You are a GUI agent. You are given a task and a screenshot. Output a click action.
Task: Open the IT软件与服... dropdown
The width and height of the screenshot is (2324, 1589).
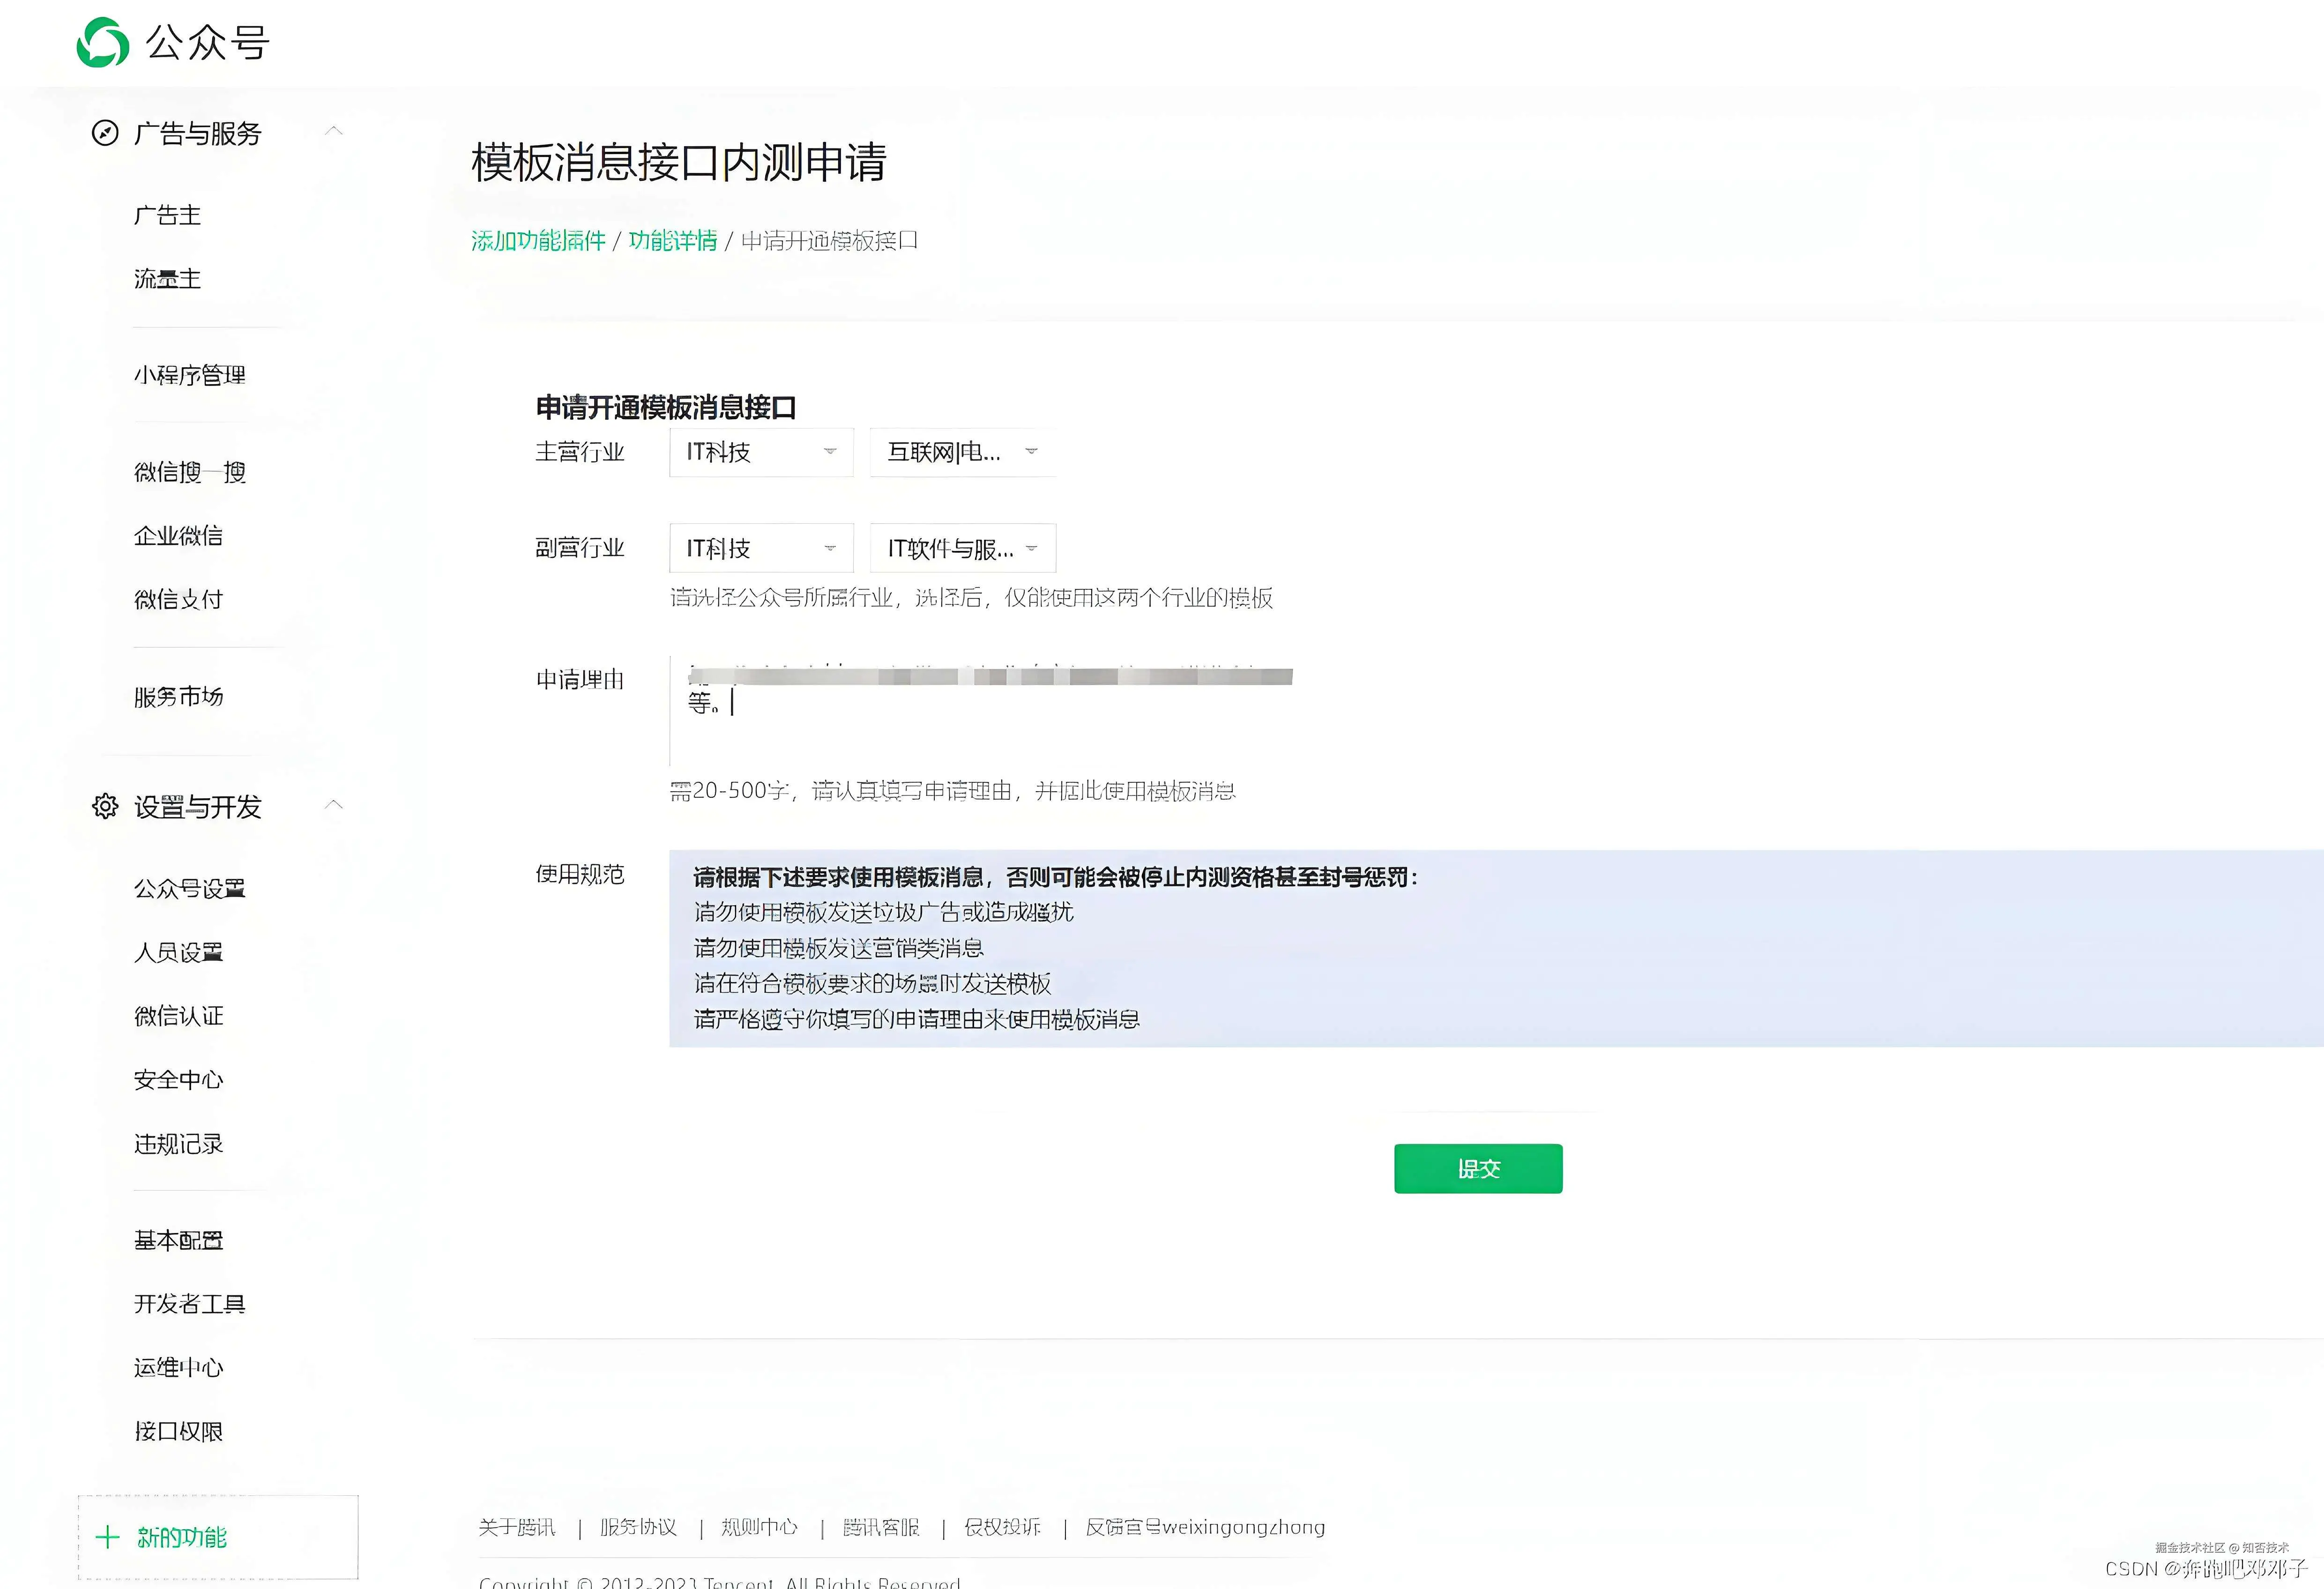(x=962, y=548)
